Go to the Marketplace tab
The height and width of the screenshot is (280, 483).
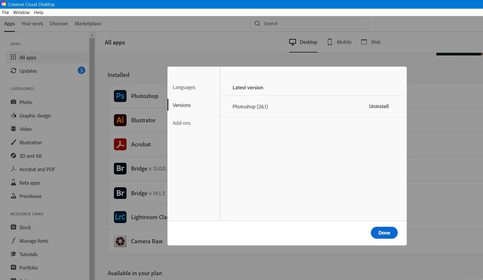[x=88, y=24]
